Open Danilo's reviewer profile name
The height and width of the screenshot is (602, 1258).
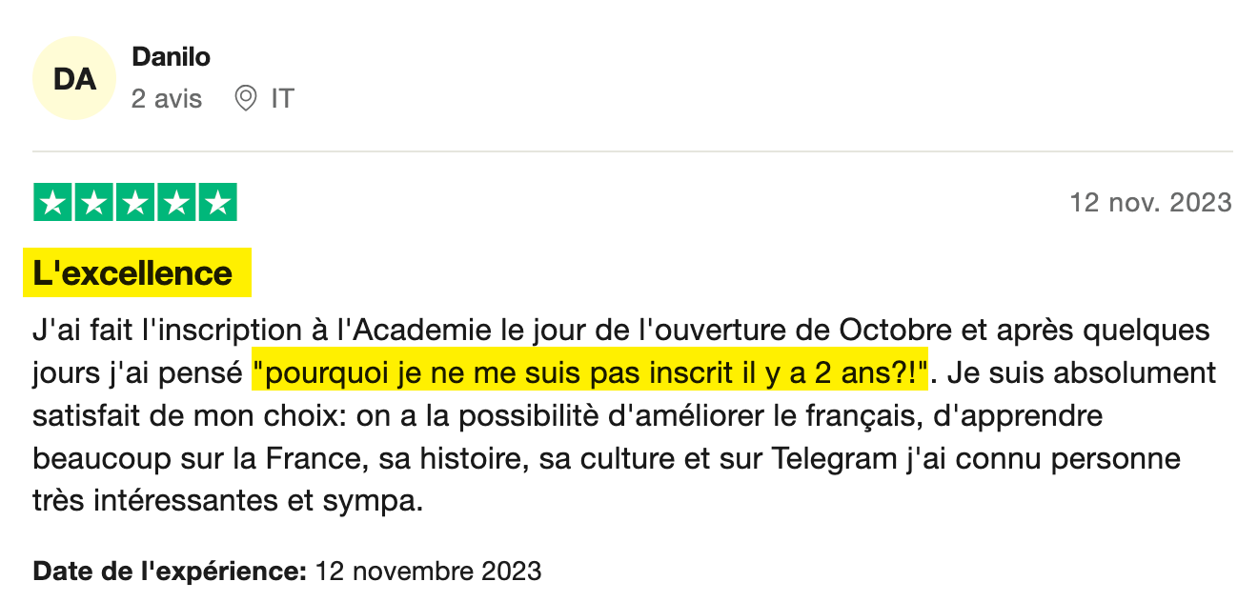(x=171, y=57)
